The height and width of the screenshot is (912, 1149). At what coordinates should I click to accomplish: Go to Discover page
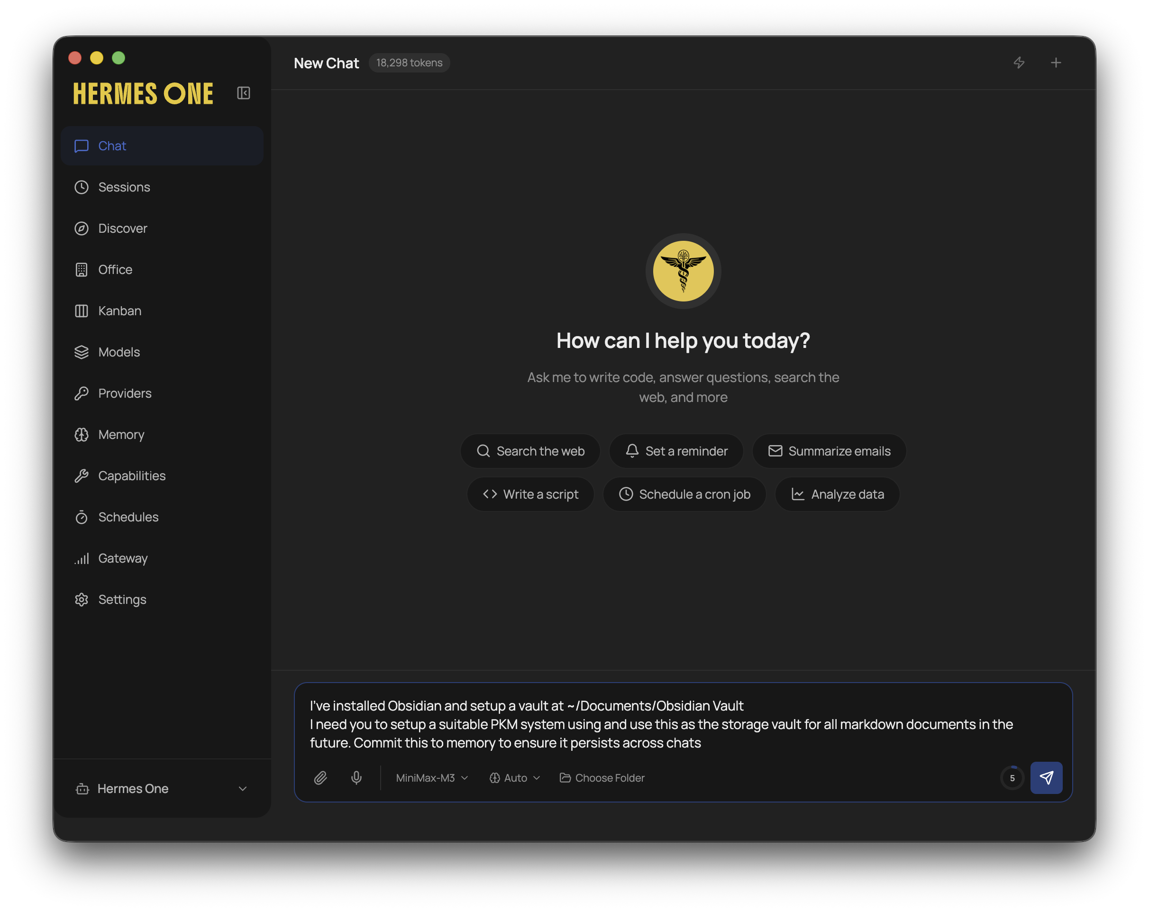(x=162, y=228)
